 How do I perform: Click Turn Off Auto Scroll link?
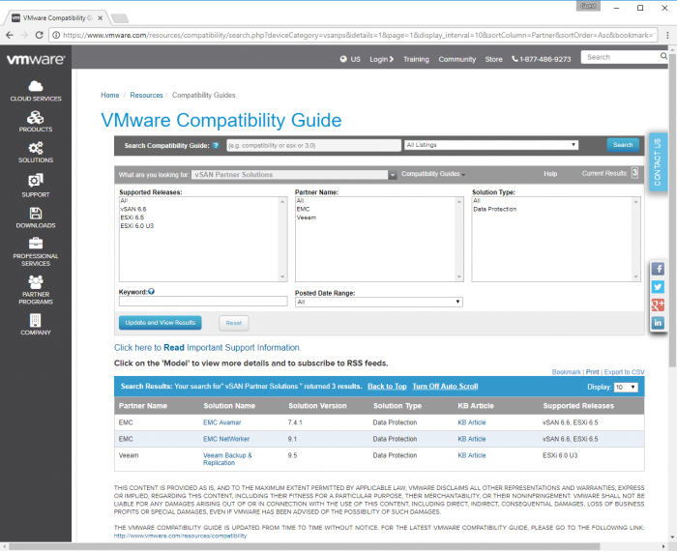coord(445,387)
